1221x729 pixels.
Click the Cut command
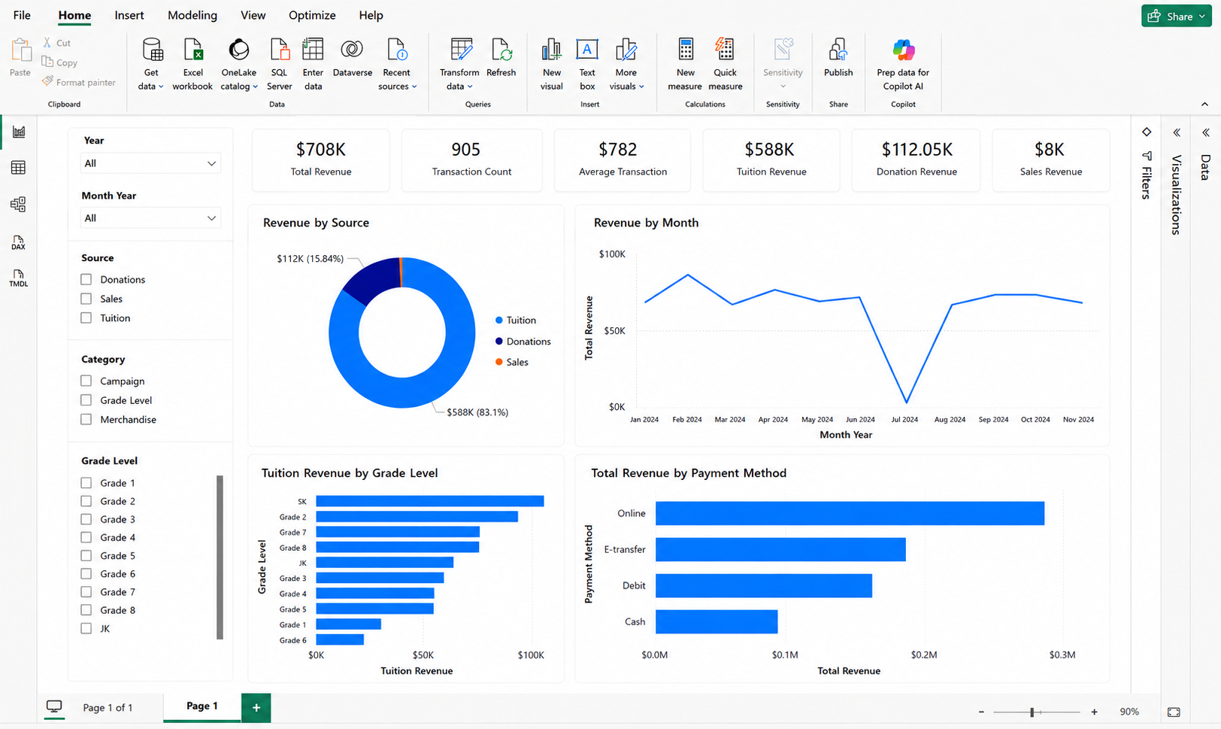[x=57, y=43]
